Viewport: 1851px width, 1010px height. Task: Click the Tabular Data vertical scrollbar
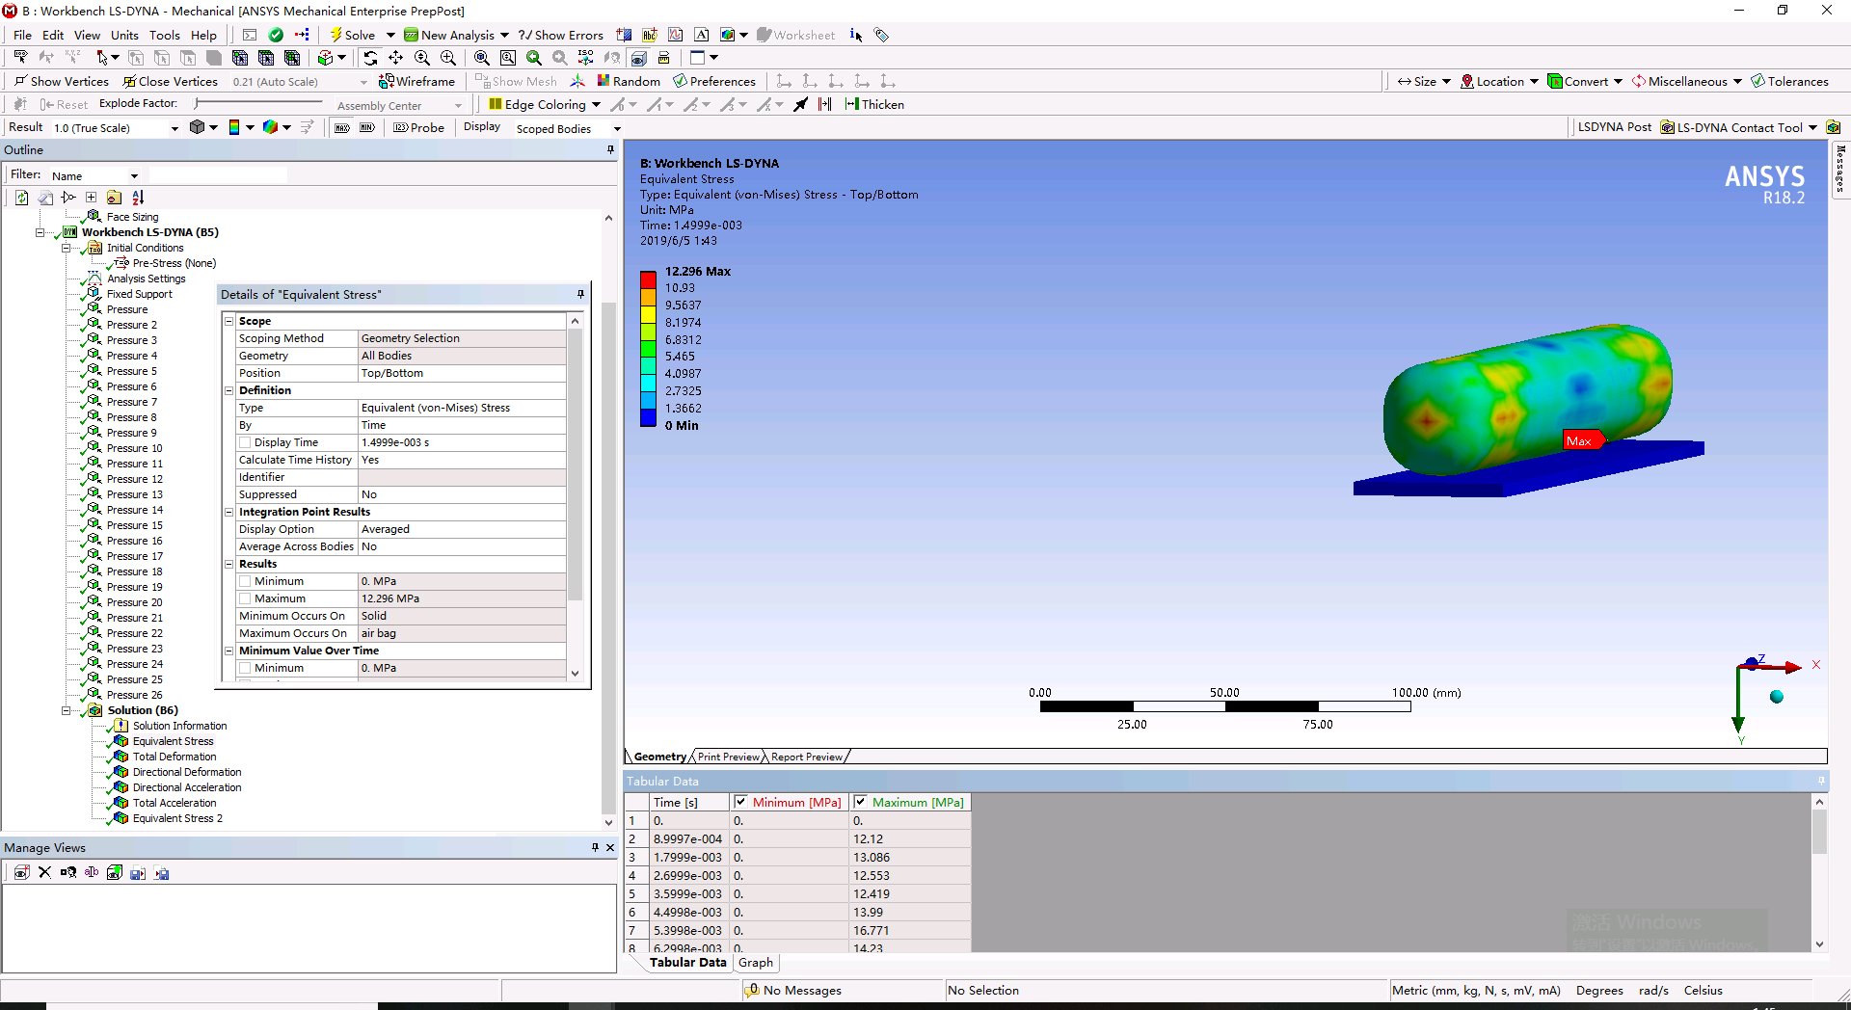pyautogui.click(x=1819, y=873)
